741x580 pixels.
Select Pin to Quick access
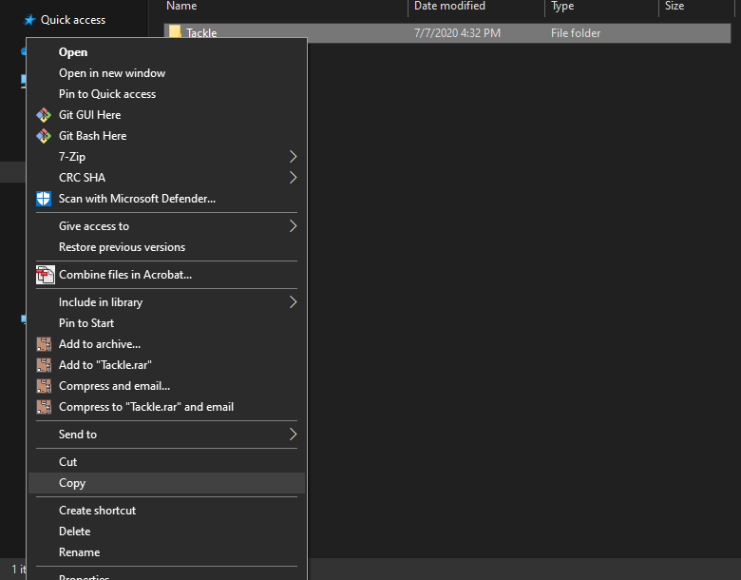click(x=107, y=94)
